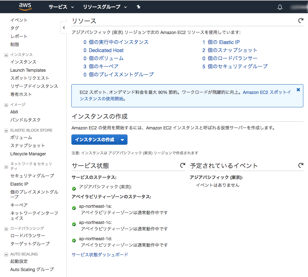
Task: Refresh the 予定されているイベント section
Action: 301,165
